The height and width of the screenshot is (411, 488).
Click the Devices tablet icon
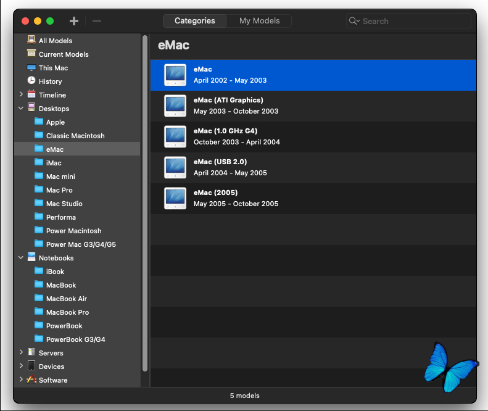pyautogui.click(x=31, y=365)
